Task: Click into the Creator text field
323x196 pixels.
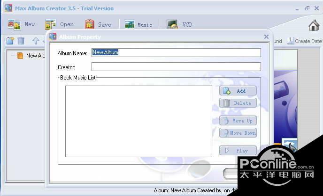Action: (176, 67)
